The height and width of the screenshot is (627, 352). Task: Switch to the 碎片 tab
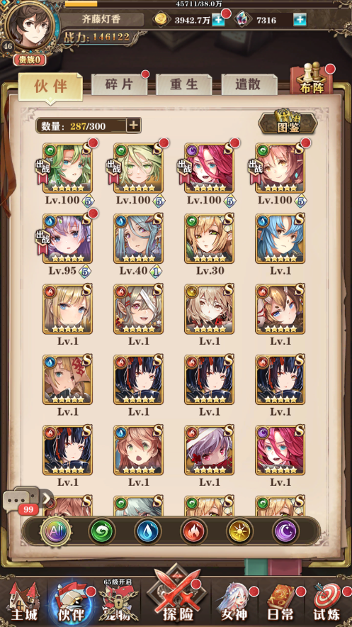tap(119, 84)
